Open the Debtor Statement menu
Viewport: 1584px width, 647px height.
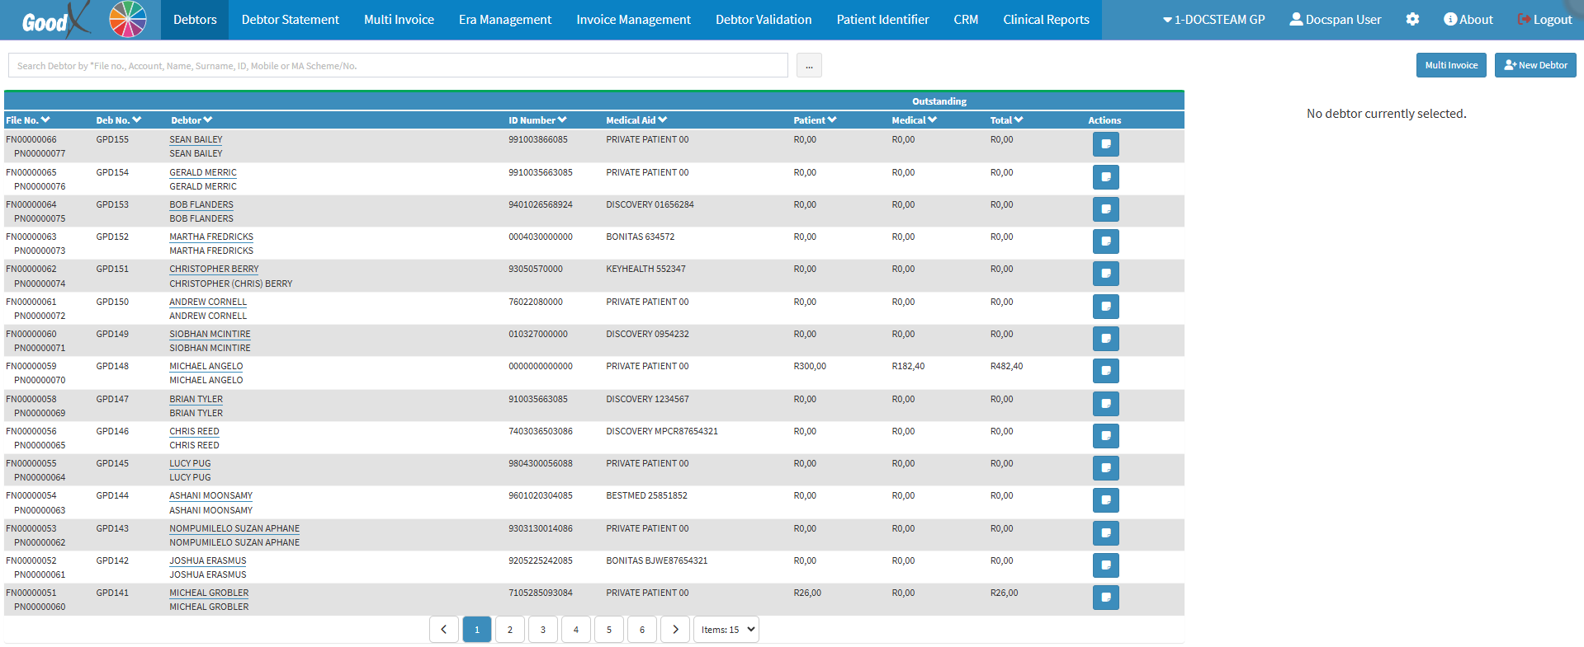[x=290, y=20]
